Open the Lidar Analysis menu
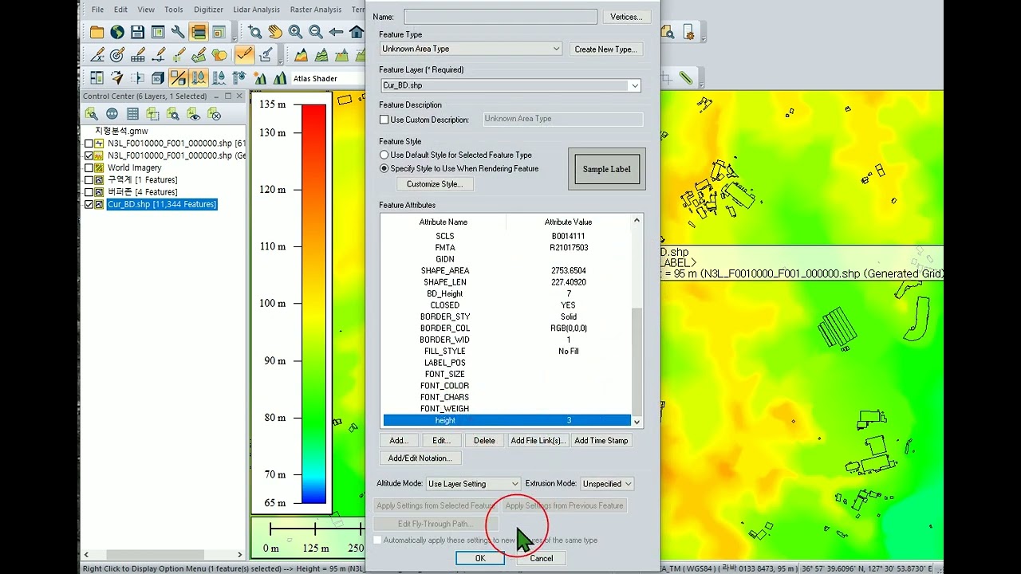This screenshot has height=574, width=1021. [x=256, y=10]
